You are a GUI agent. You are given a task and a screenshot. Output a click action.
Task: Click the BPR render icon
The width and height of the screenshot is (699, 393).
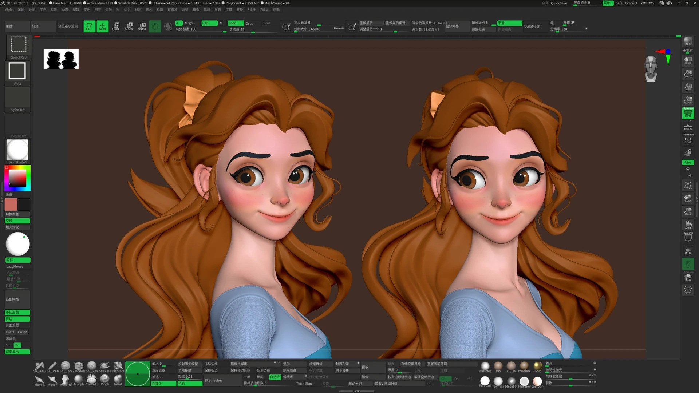688,41
